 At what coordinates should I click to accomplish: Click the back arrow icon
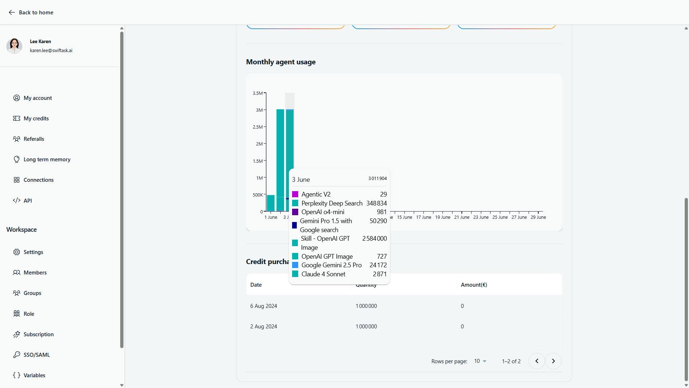tap(11, 13)
